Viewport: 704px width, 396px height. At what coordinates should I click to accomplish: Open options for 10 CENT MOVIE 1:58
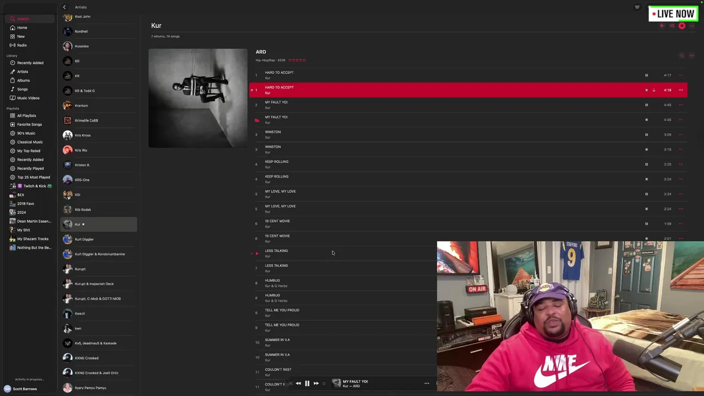tap(681, 224)
